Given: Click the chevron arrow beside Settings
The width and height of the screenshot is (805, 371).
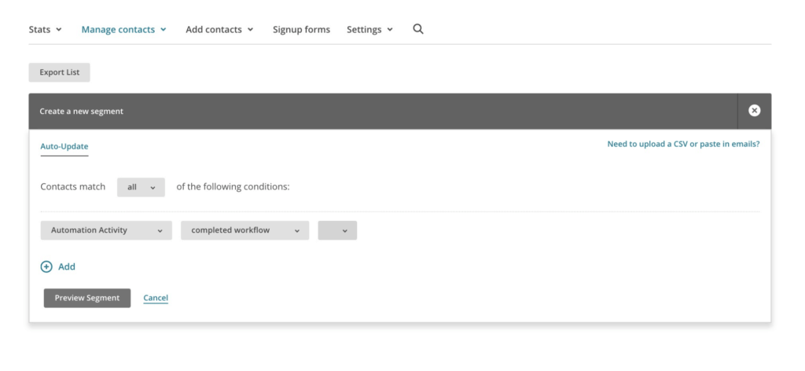Looking at the screenshot, I should coord(390,30).
